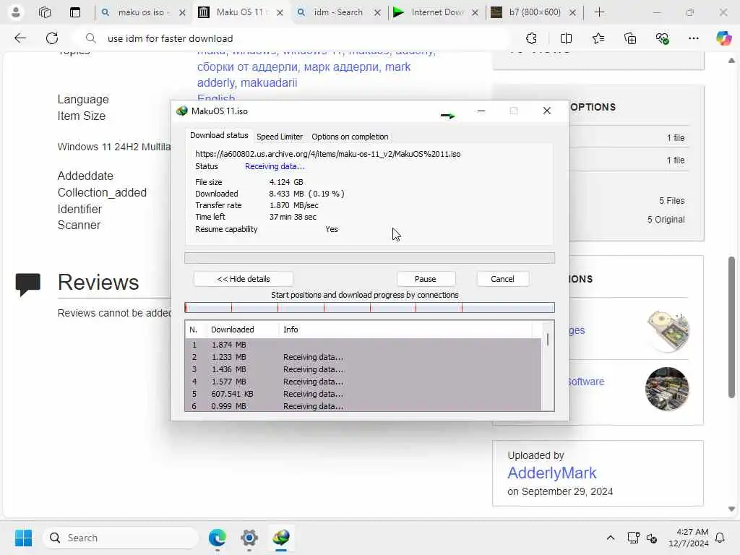Click the download URL text
This screenshot has height=555, width=740.
[327, 154]
